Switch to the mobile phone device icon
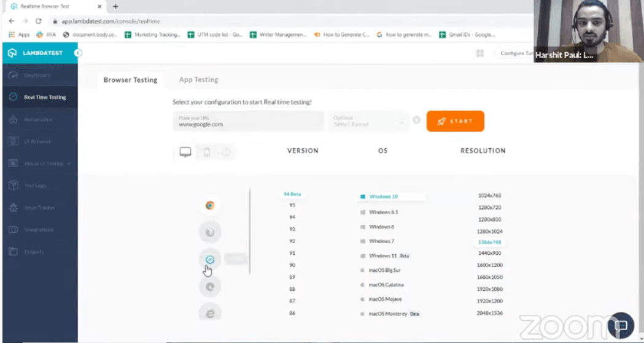 coord(207,152)
